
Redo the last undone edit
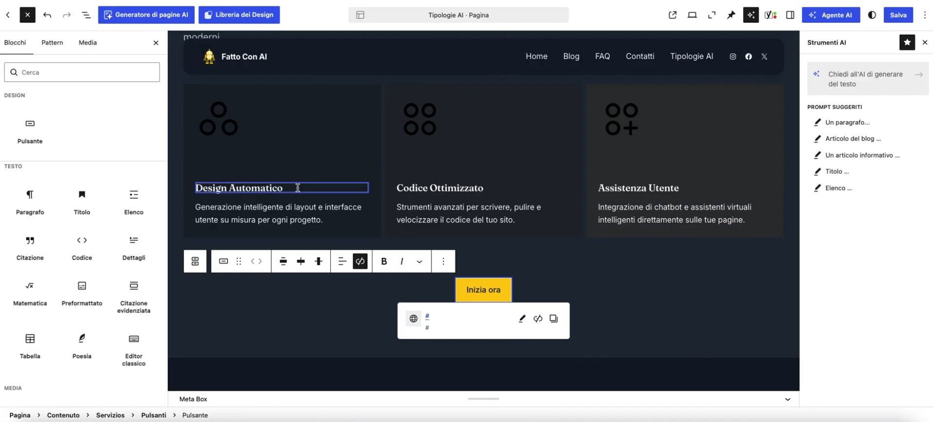pos(67,15)
